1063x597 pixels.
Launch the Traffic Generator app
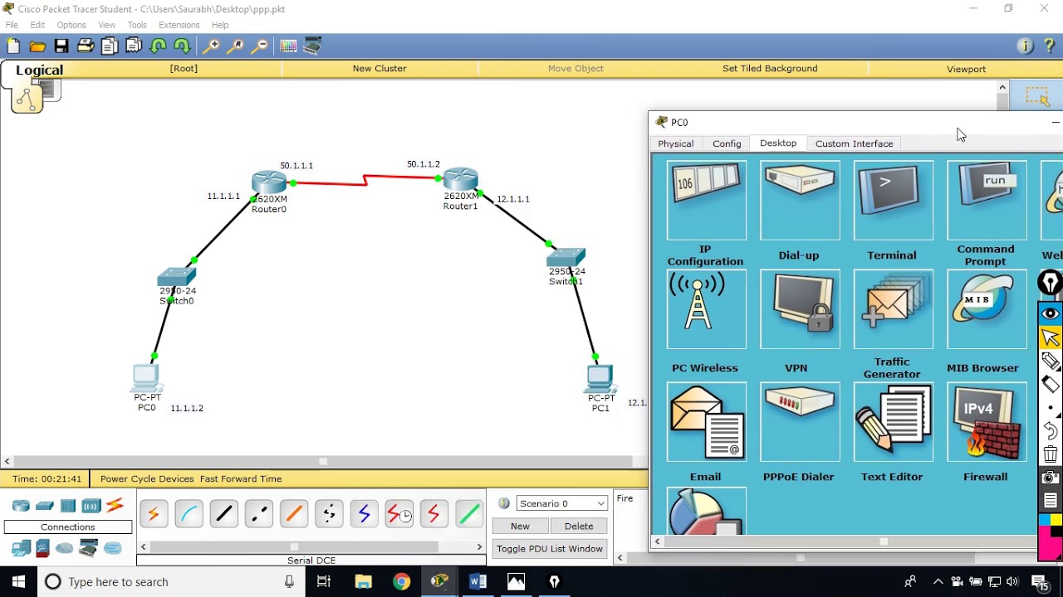tap(893, 308)
